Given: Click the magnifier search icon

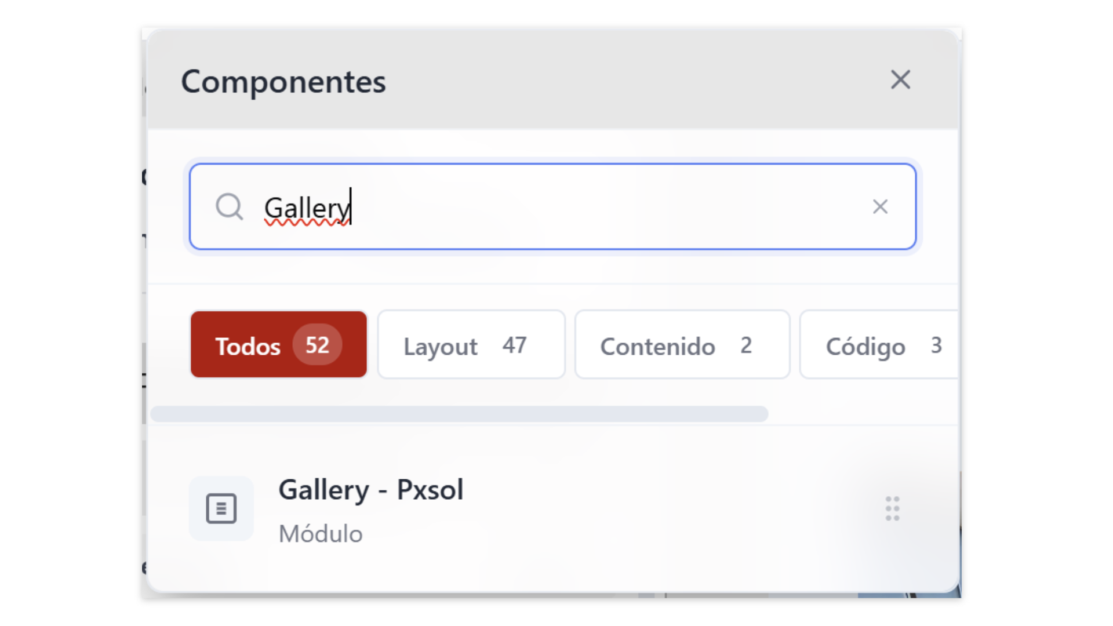Looking at the screenshot, I should click(x=229, y=206).
